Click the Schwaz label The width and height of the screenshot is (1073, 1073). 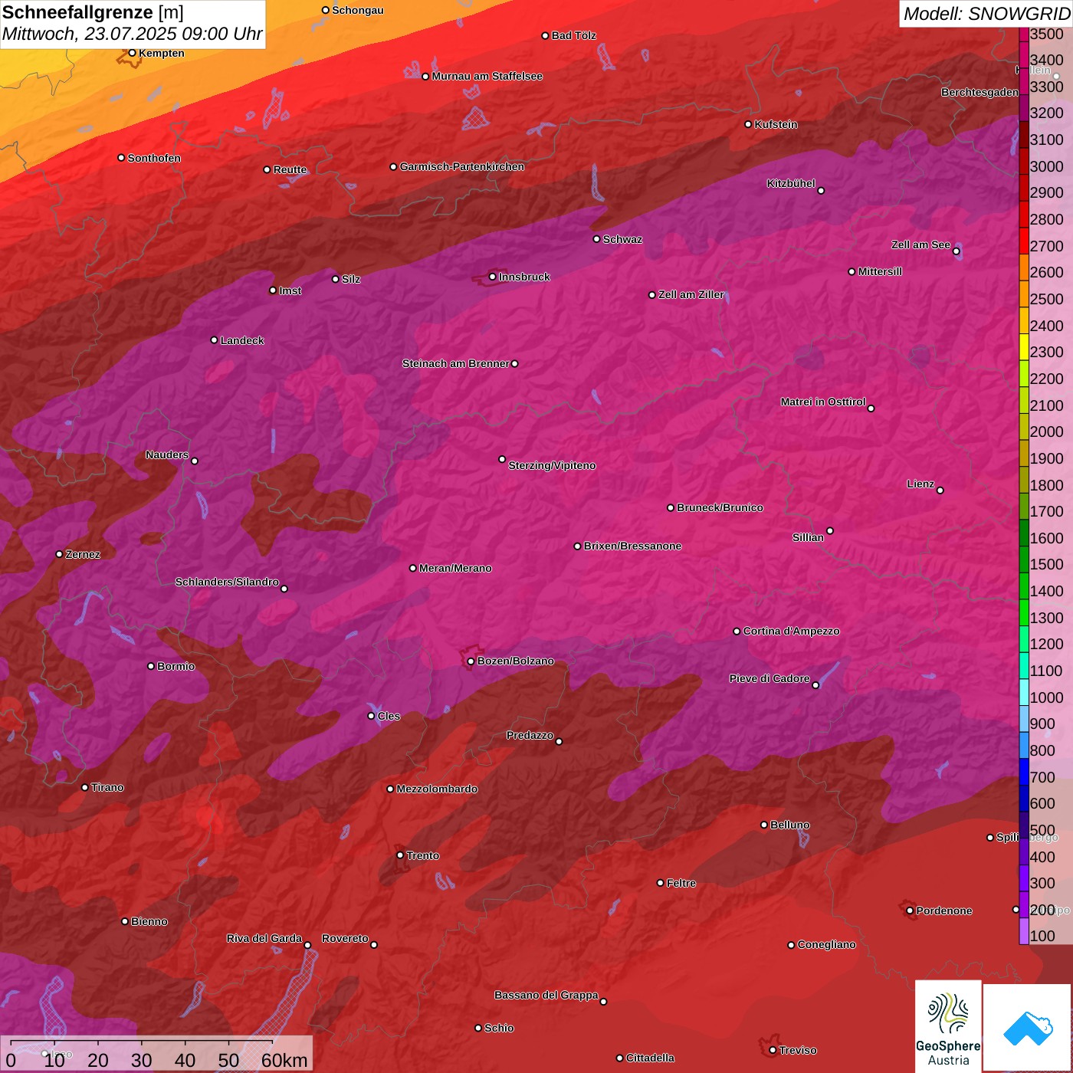tap(622, 239)
